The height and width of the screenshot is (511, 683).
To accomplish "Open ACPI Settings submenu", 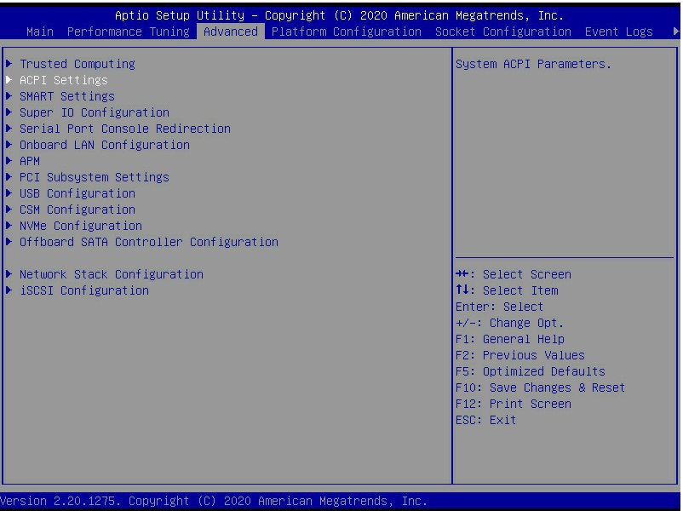I will (64, 80).
